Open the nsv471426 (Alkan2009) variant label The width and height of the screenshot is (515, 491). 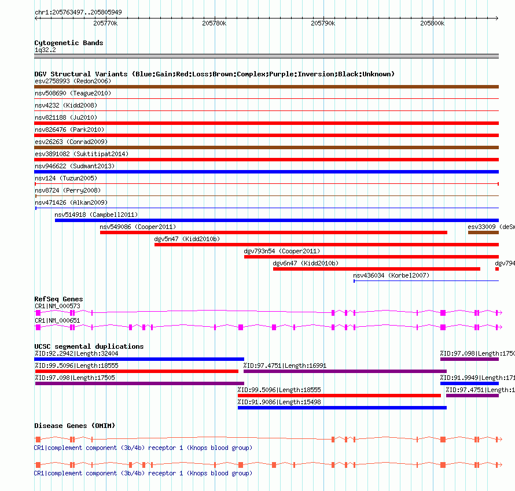[71, 202]
